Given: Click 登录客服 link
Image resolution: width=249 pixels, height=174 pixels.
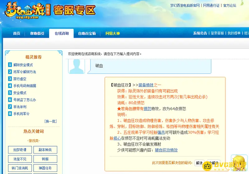Looking at the screenshot, I should 217,33.
